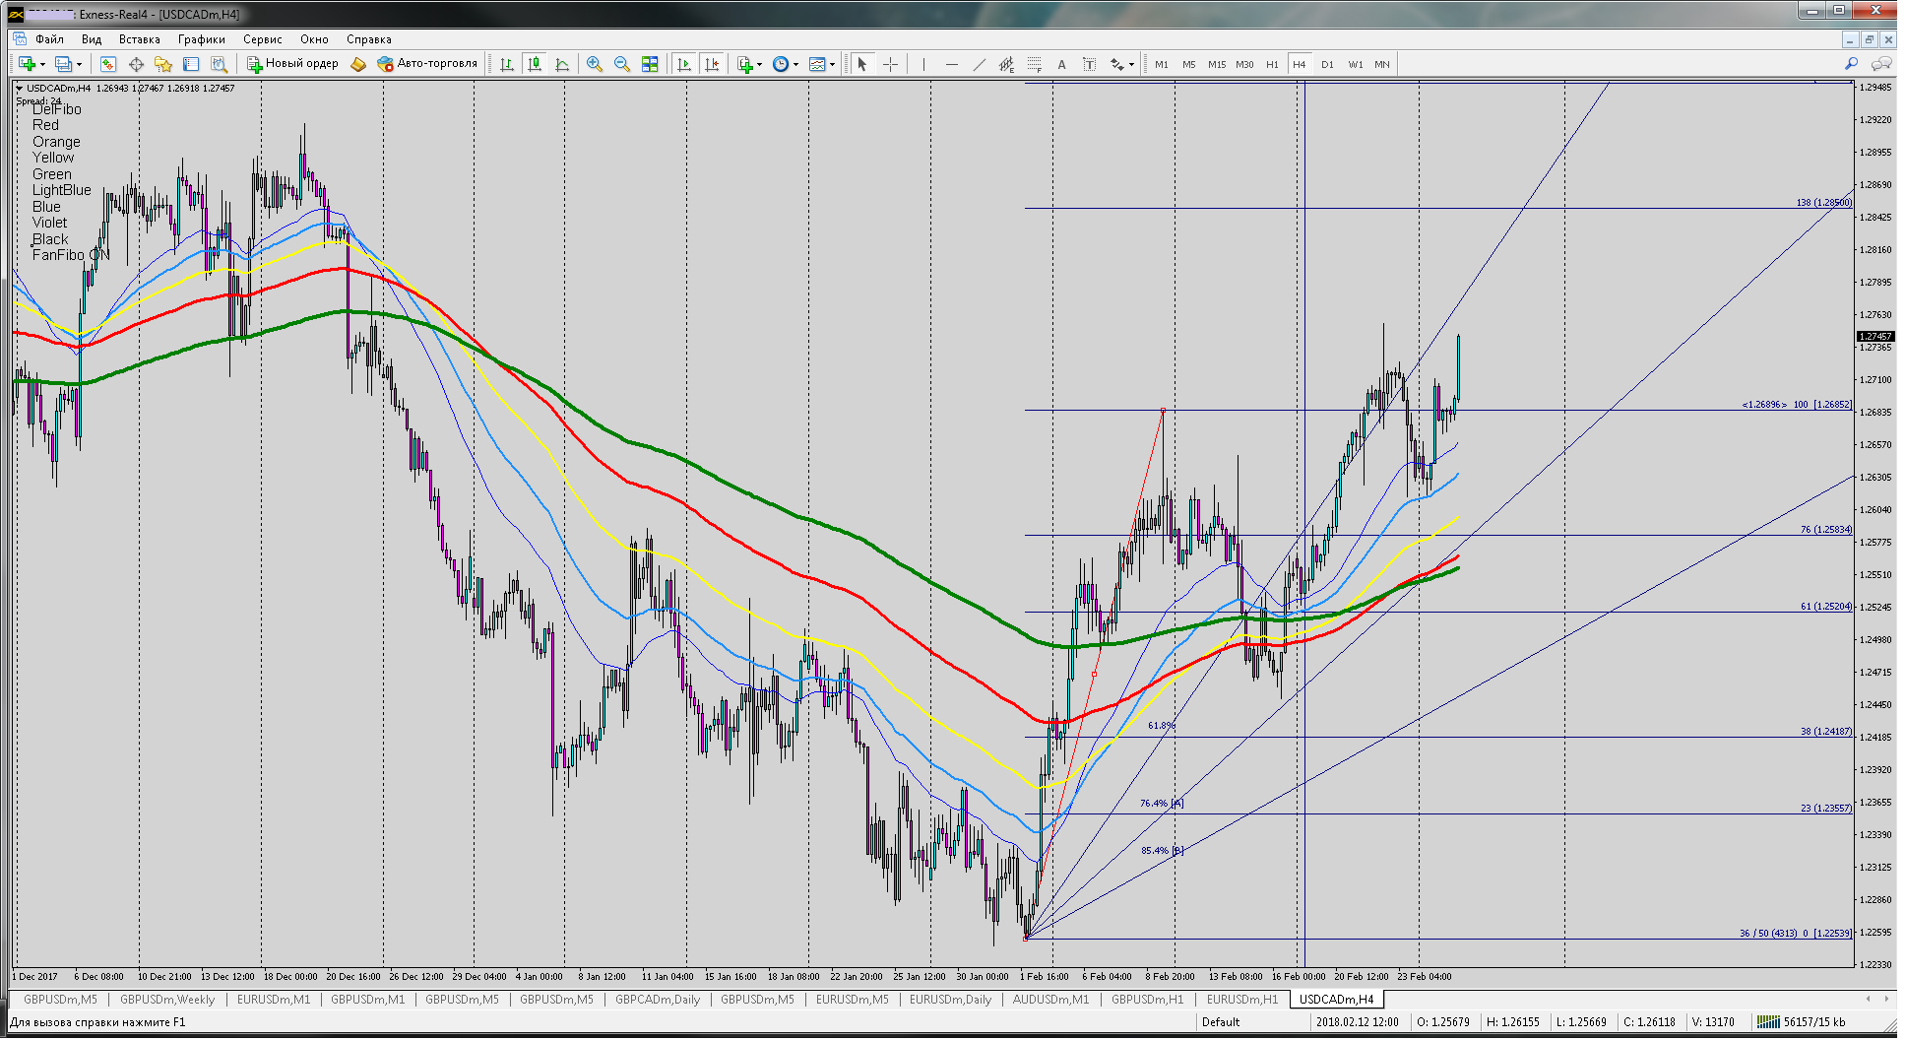Viewport: 1906px width, 1040px height.
Task: Select the Equidistant Channel tool
Action: 1006,64
